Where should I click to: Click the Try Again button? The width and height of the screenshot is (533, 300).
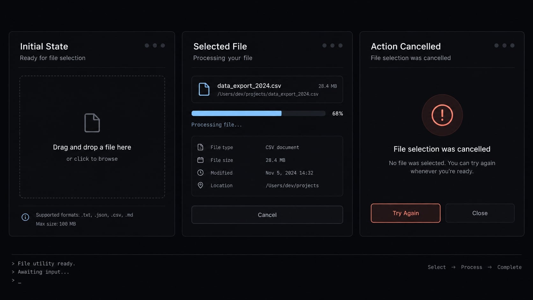pyautogui.click(x=405, y=213)
